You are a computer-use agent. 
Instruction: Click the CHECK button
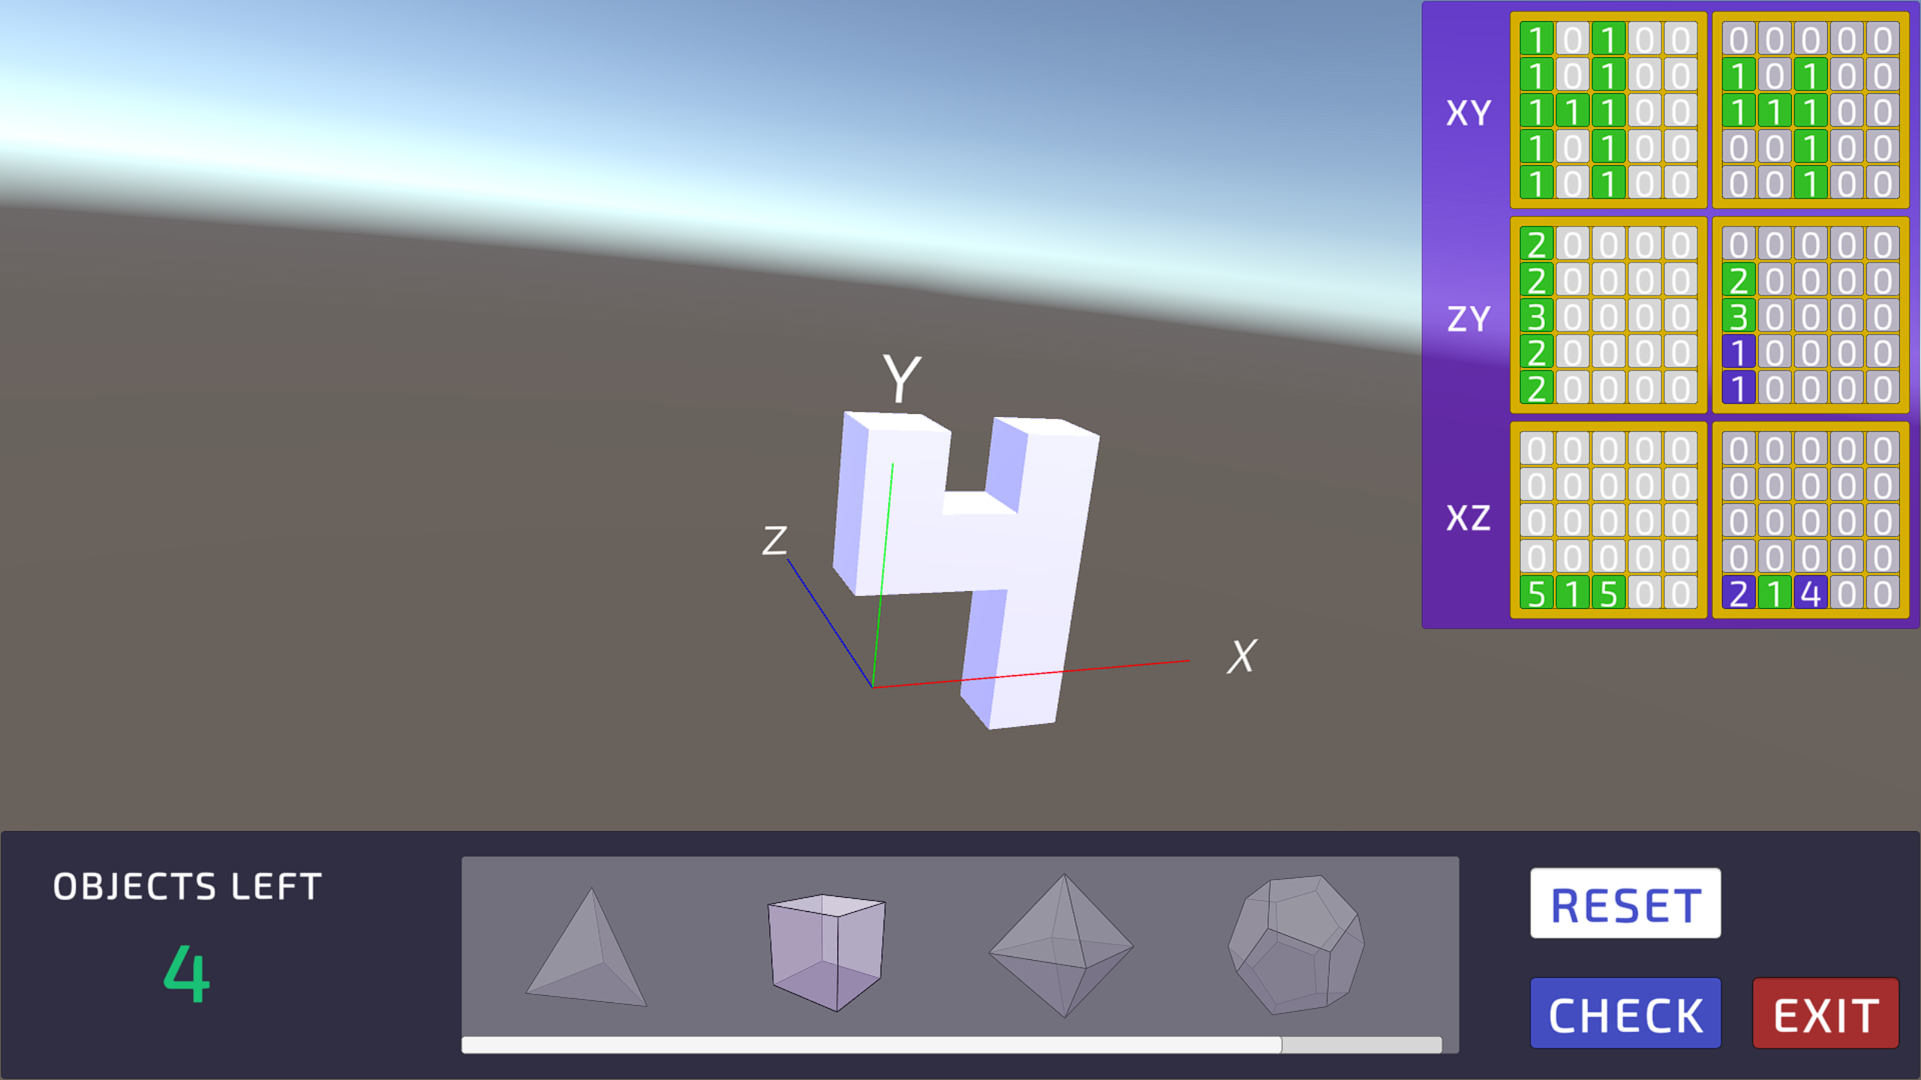coord(1625,1015)
